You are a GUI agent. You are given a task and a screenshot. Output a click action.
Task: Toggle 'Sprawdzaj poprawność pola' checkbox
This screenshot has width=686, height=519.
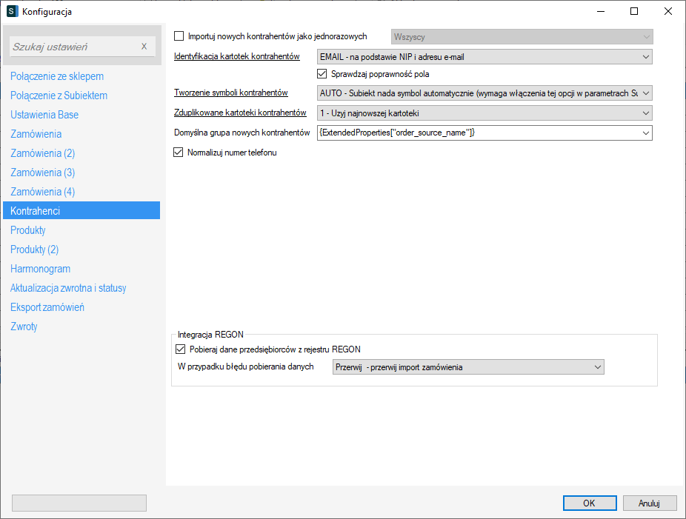click(322, 74)
